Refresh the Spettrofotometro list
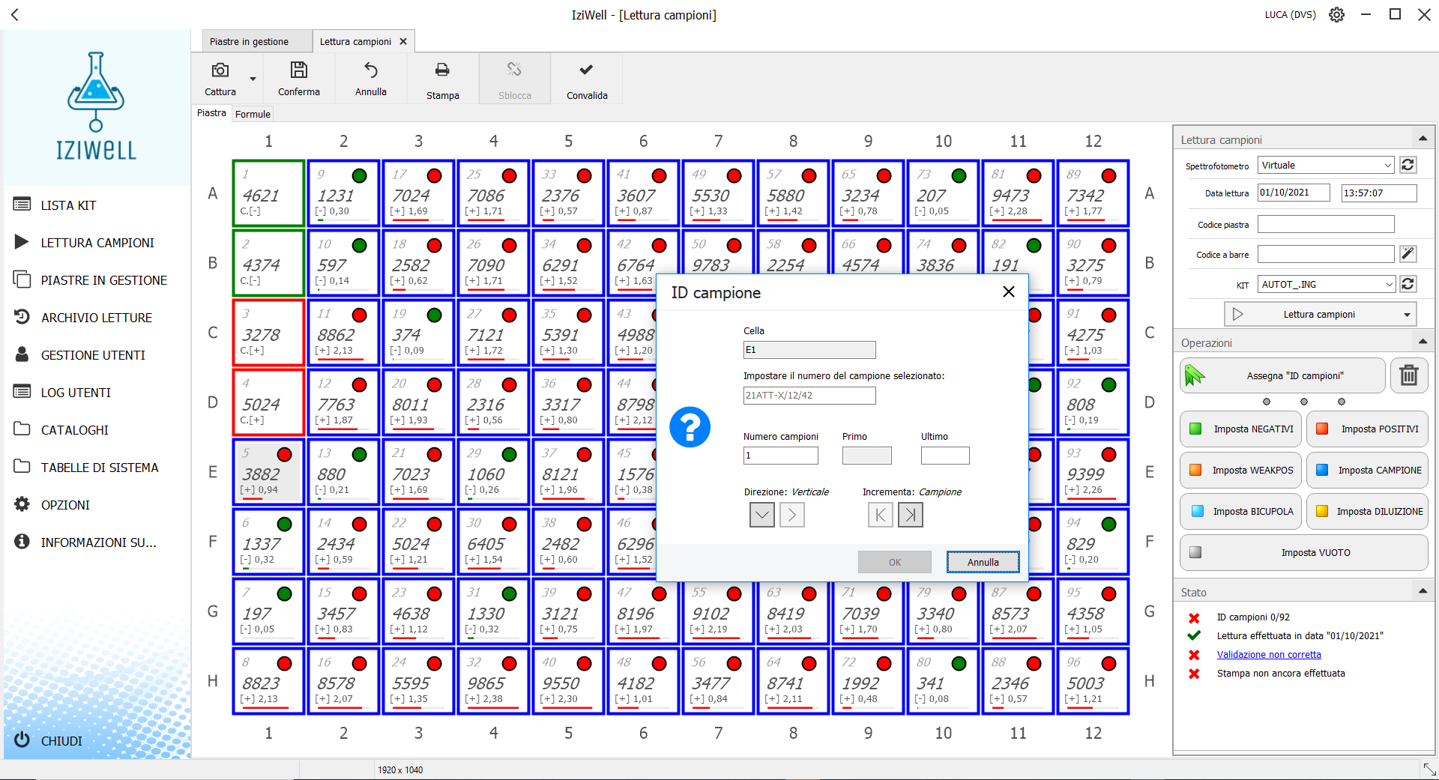The width and height of the screenshot is (1439, 780). point(1408,166)
